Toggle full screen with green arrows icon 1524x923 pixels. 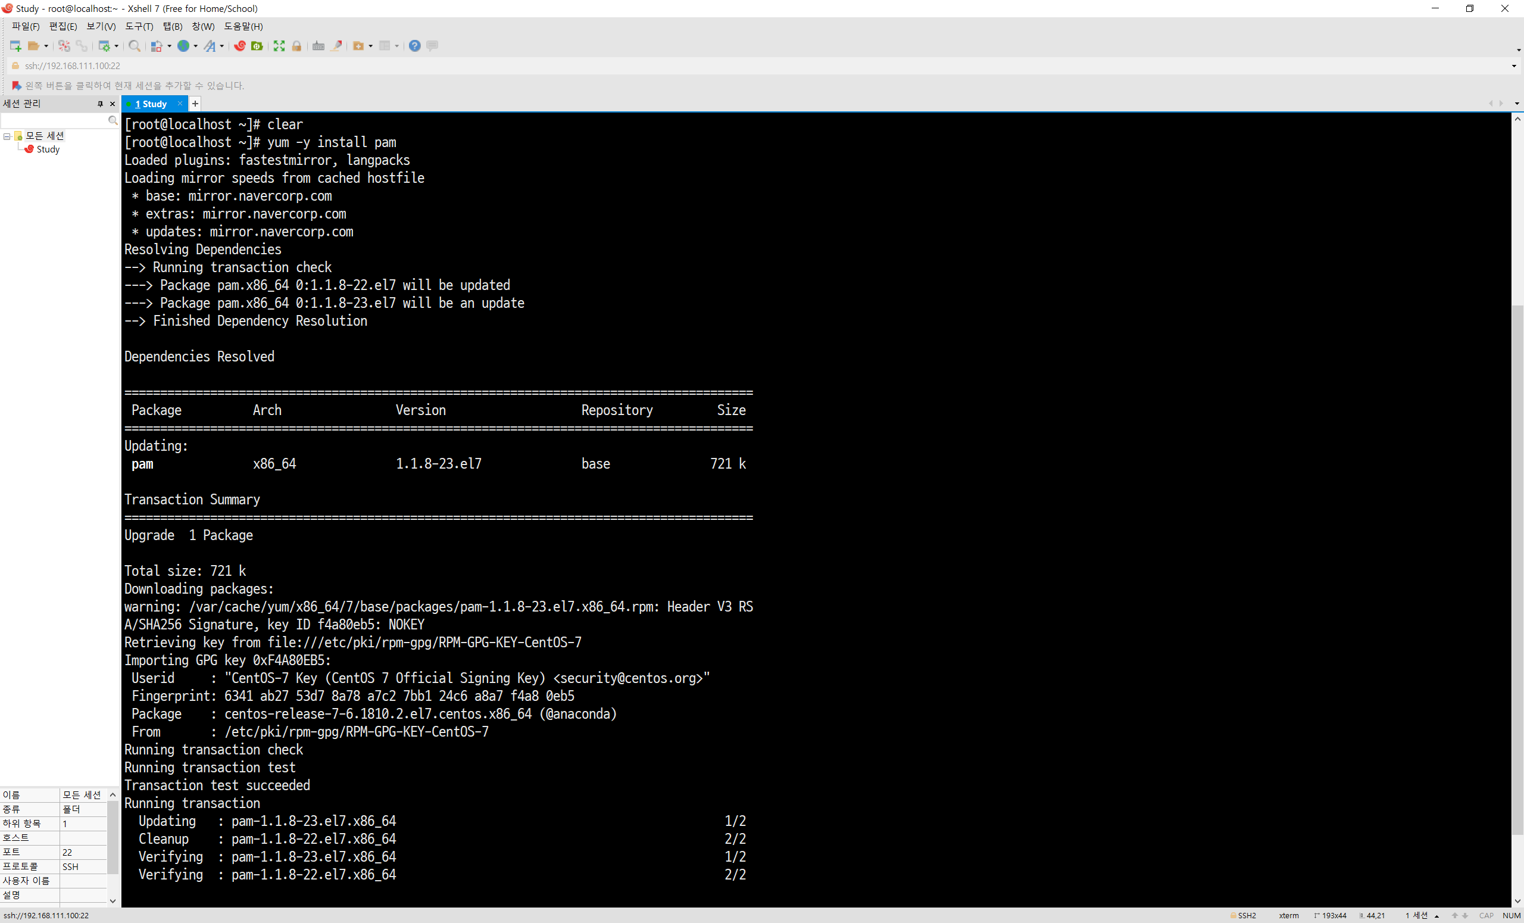click(x=279, y=46)
